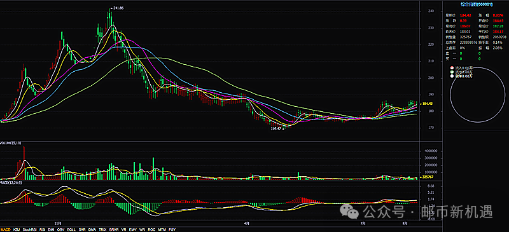Switch to the OBV indicator
Screen dimensions: 509x232
click(60, 229)
